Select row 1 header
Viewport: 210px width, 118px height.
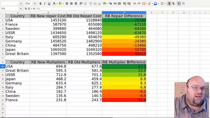[3, 16]
